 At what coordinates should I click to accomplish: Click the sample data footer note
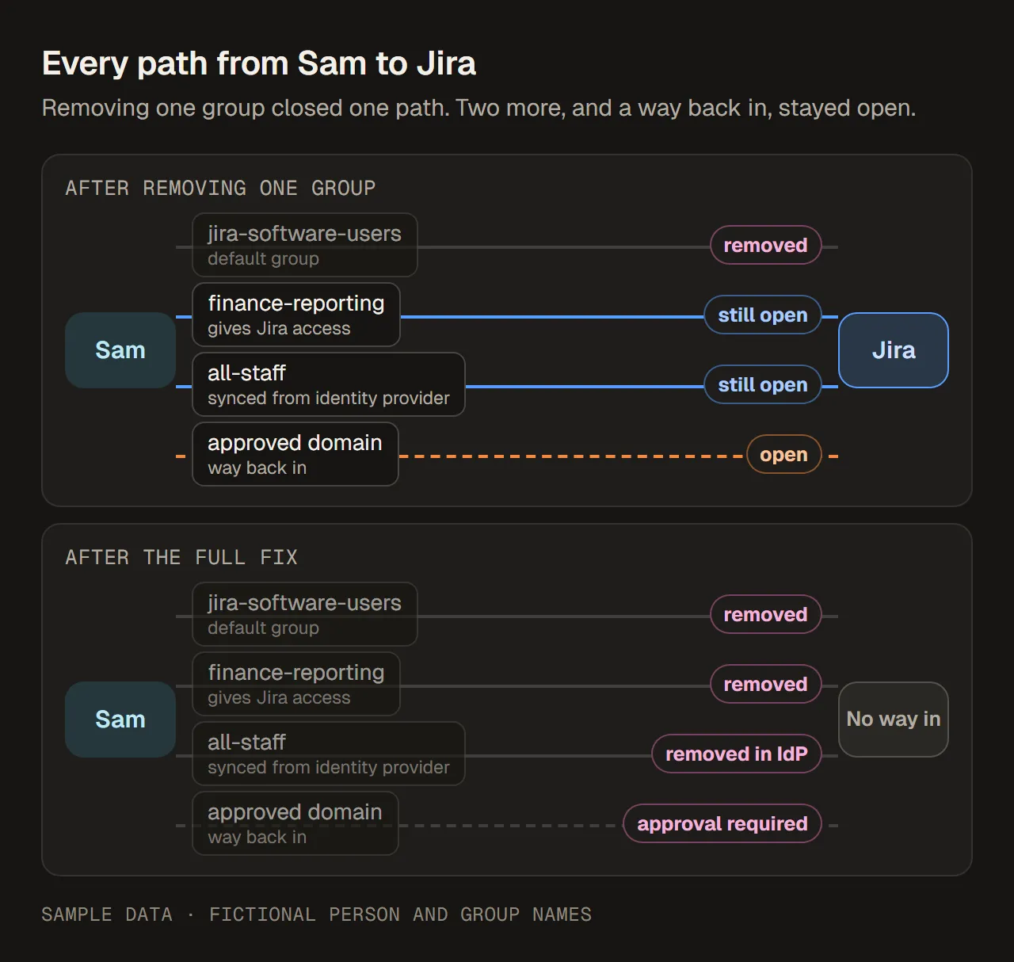(x=317, y=914)
